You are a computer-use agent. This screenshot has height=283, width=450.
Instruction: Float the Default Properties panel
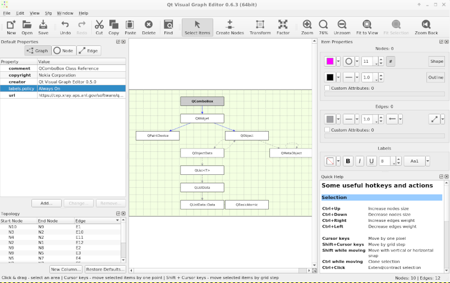click(x=118, y=42)
